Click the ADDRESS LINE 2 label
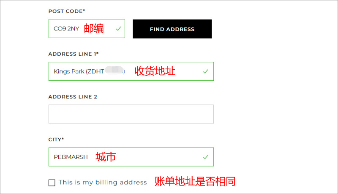The height and width of the screenshot is (194, 338). [x=73, y=97]
